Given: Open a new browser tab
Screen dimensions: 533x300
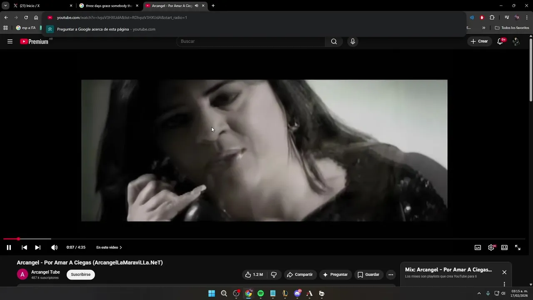Looking at the screenshot, I should point(213,6).
